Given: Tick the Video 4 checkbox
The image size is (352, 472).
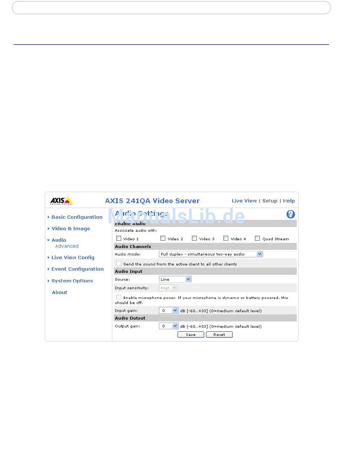Looking at the screenshot, I should pyautogui.click(x=226, y=238).
